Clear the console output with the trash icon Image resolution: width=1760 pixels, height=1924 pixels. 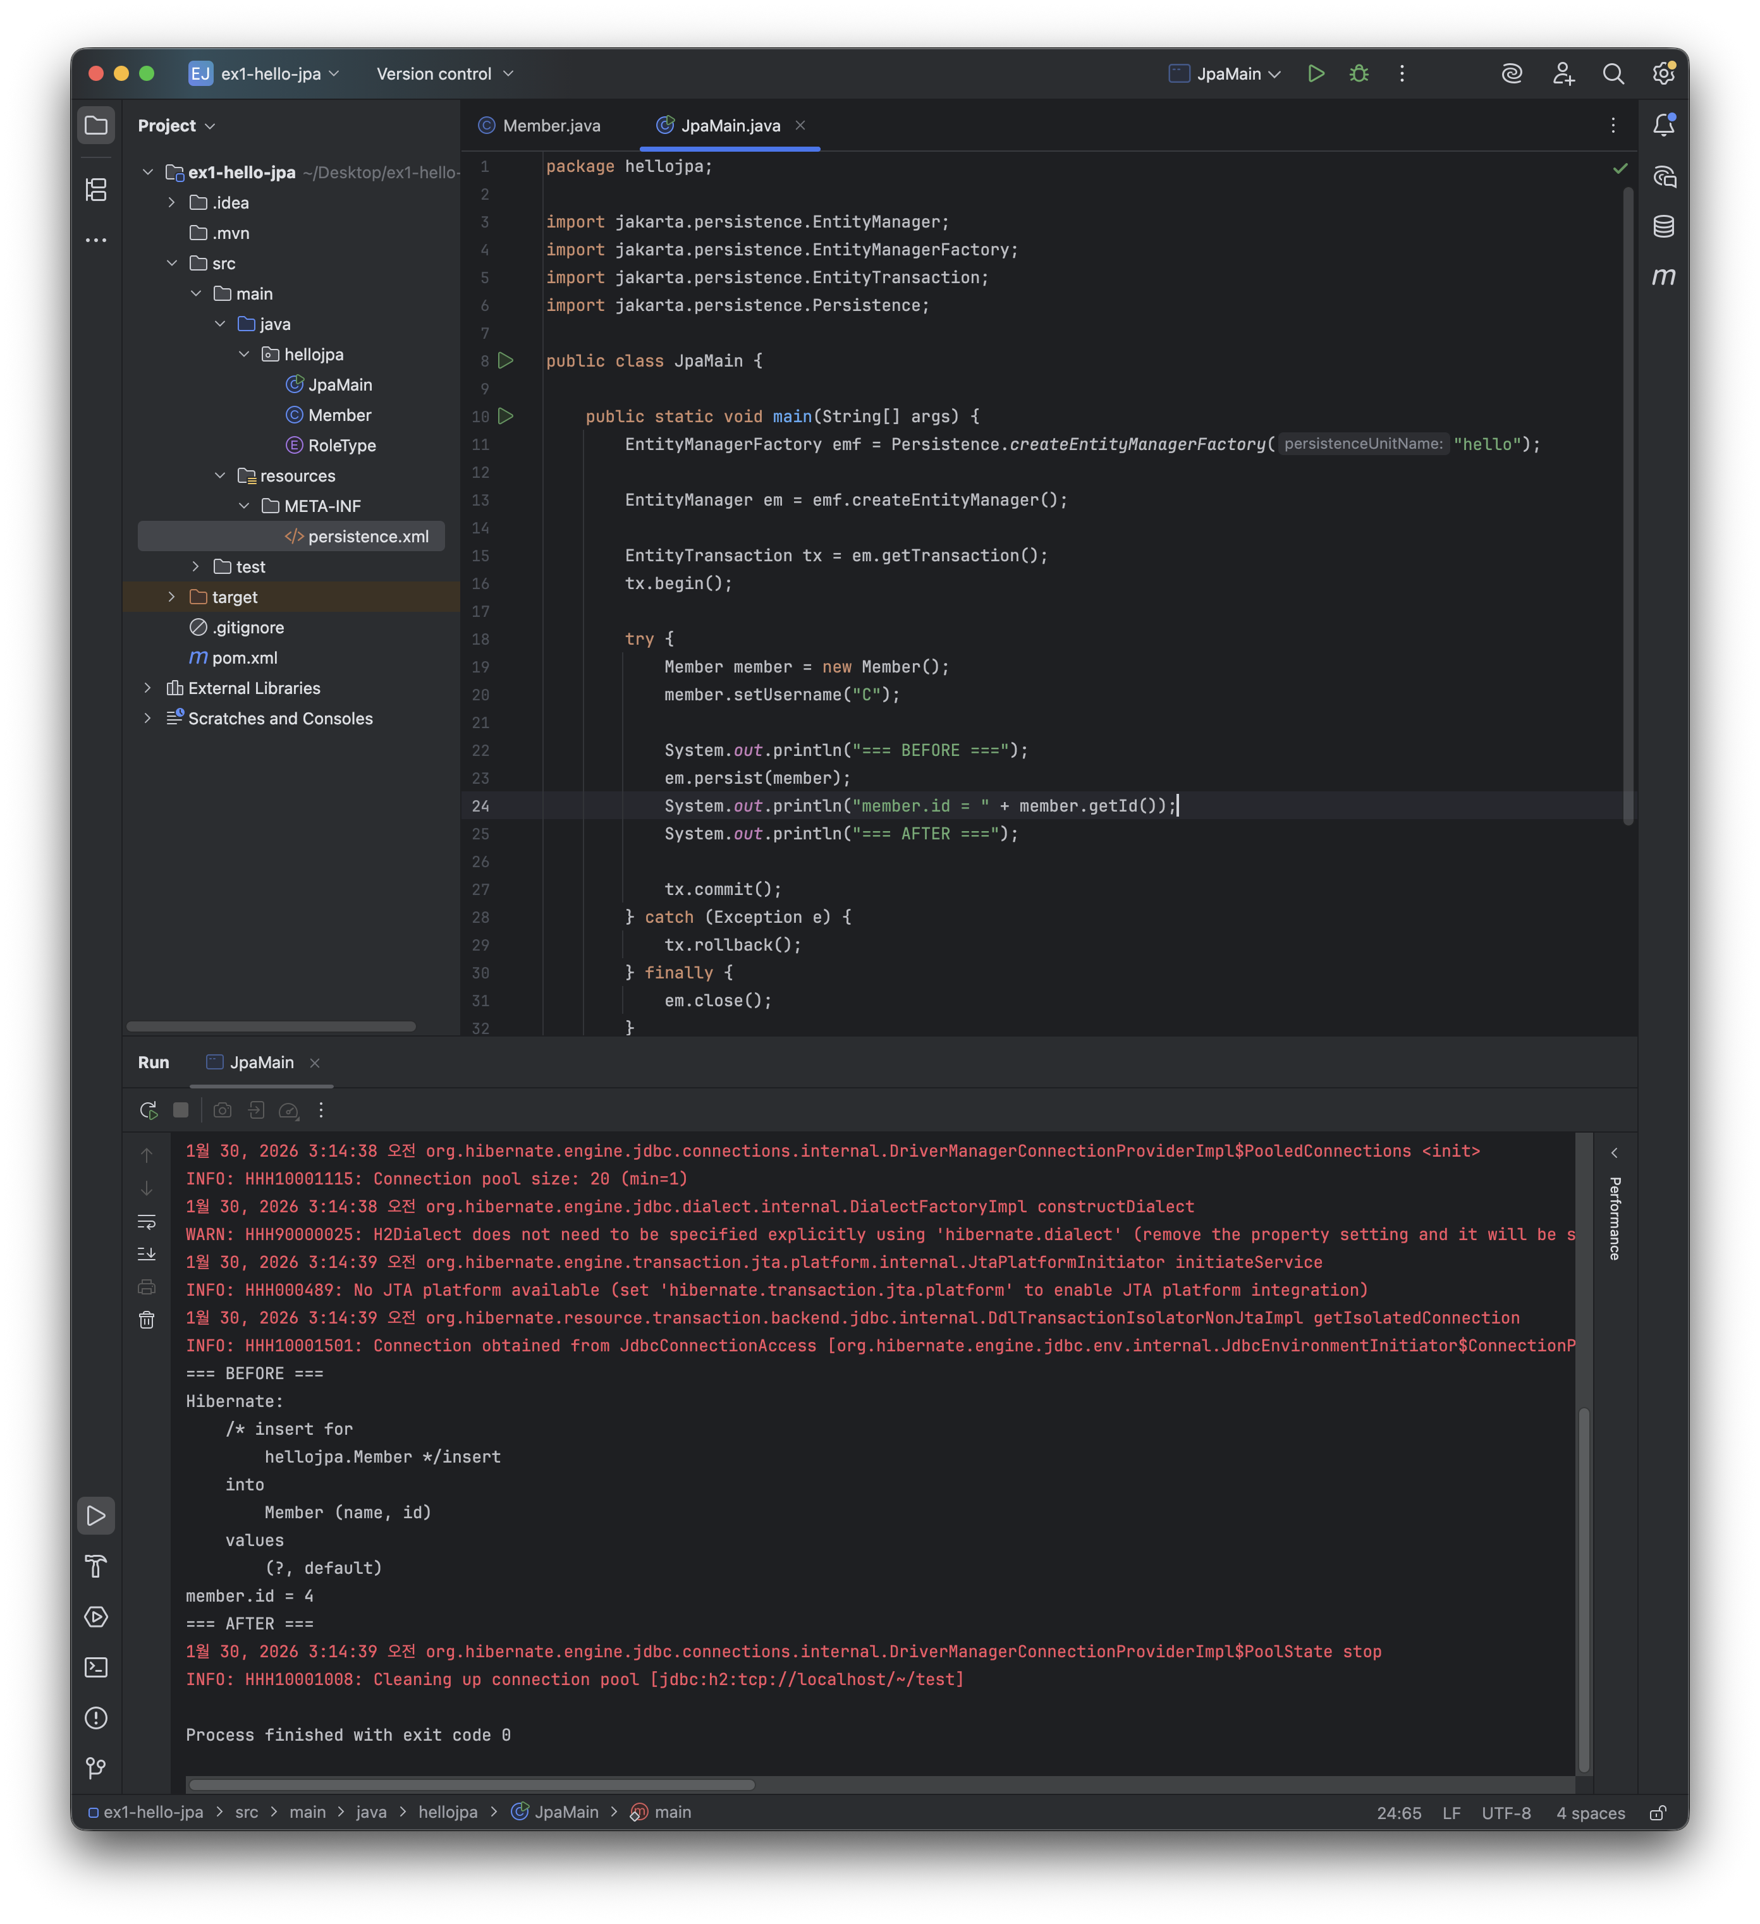[x=147, y=1320]
